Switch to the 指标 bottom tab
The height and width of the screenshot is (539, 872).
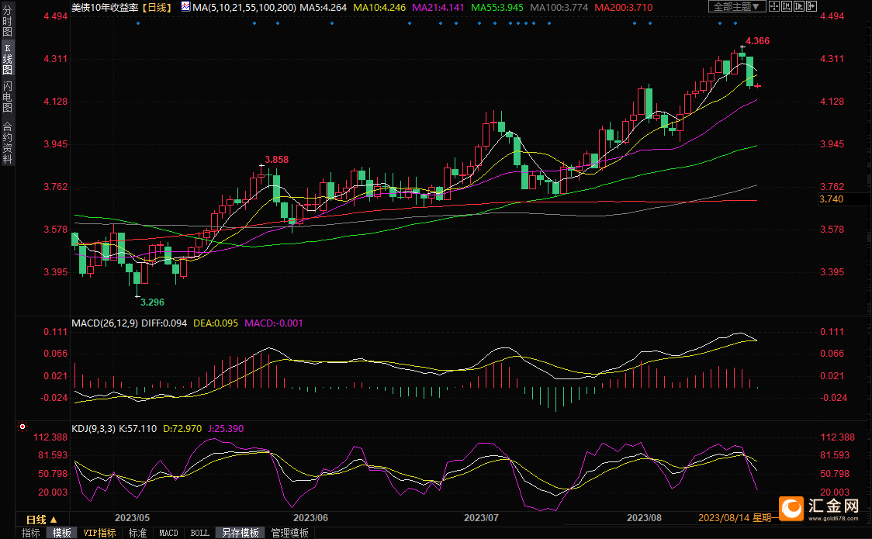tap(31, 533)
